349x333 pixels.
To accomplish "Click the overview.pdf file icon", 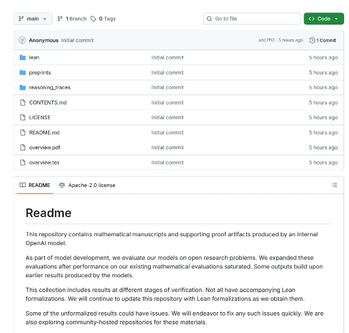I will point(22,148).
